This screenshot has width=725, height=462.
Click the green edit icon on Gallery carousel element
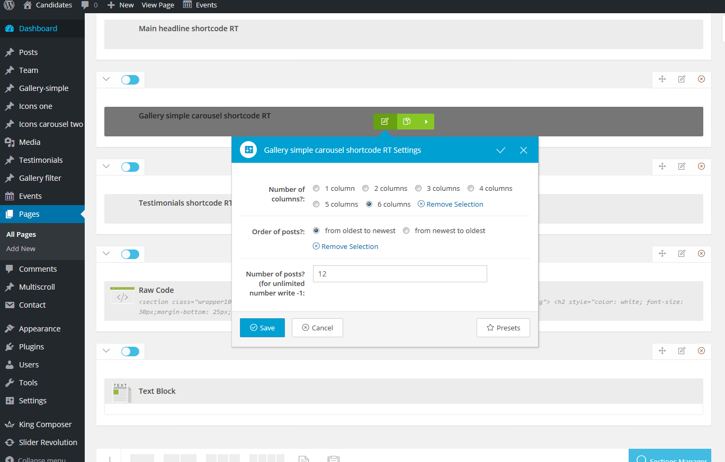coord(385,122)
